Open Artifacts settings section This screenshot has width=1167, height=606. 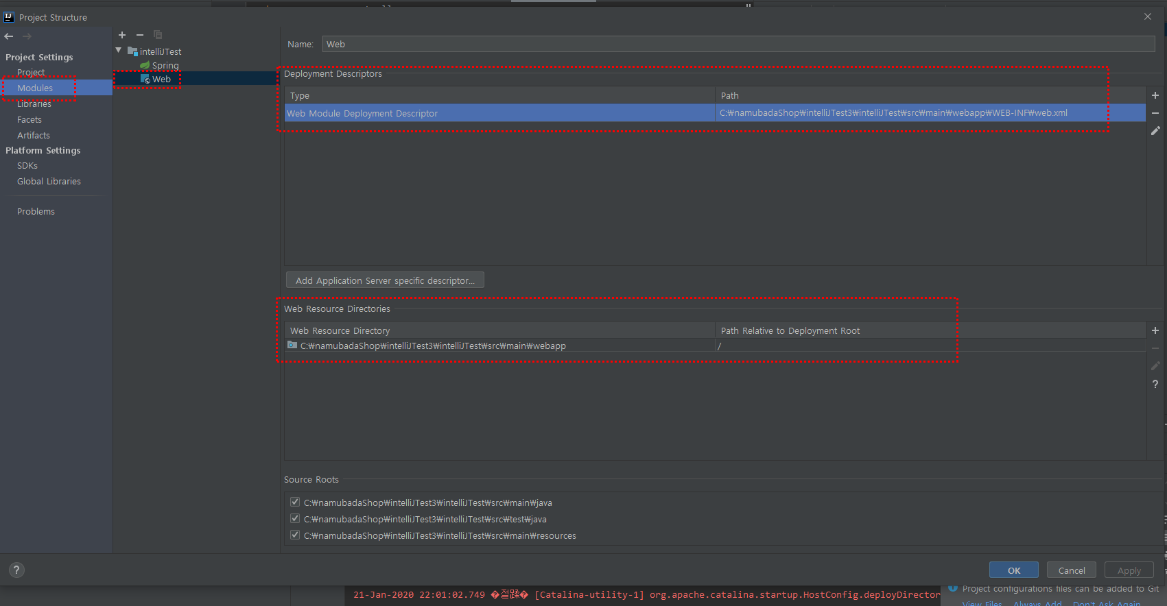pyautogui.click(x=34, y=136)
